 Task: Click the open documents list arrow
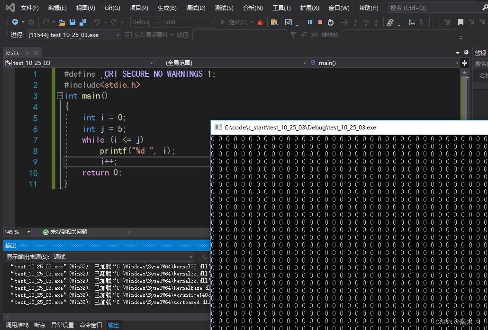coord(458,53)
